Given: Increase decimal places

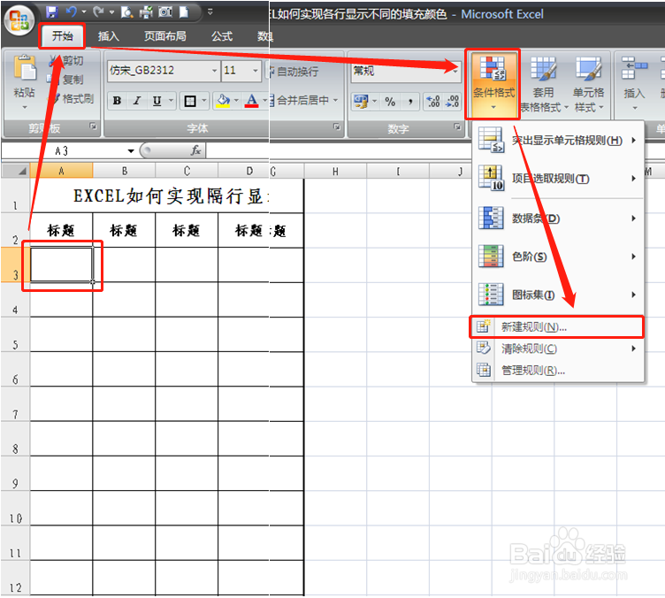Looking at the screenshot, I should click(433, 102).
